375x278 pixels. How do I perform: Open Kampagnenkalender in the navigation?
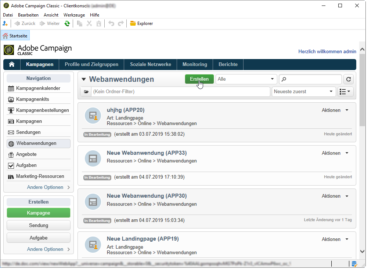pos(39,88)
